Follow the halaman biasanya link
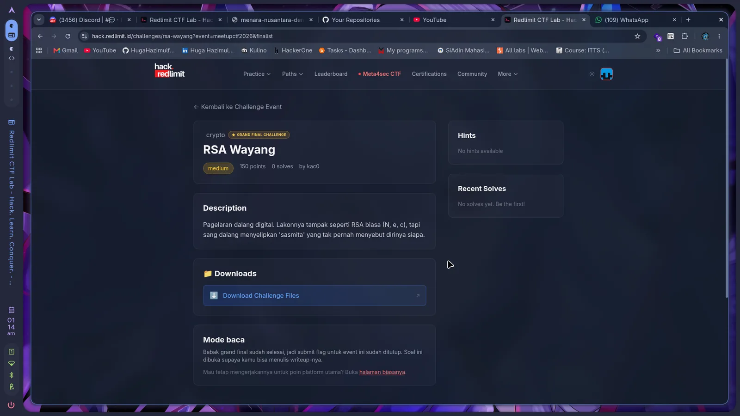This screenshot has width=740, height=416. click(x=382, y=372)
